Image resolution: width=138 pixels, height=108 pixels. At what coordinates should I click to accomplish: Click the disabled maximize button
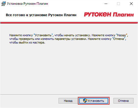tap(118, 4)
